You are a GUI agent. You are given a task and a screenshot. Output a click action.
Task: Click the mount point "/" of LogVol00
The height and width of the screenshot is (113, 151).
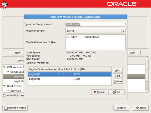(x=58, y=74)
